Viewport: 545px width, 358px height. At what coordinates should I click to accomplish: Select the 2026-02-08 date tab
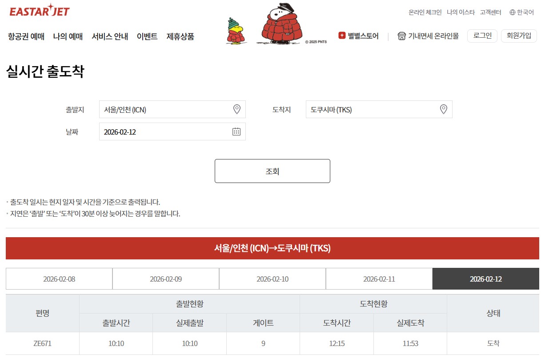coord(59,279)
